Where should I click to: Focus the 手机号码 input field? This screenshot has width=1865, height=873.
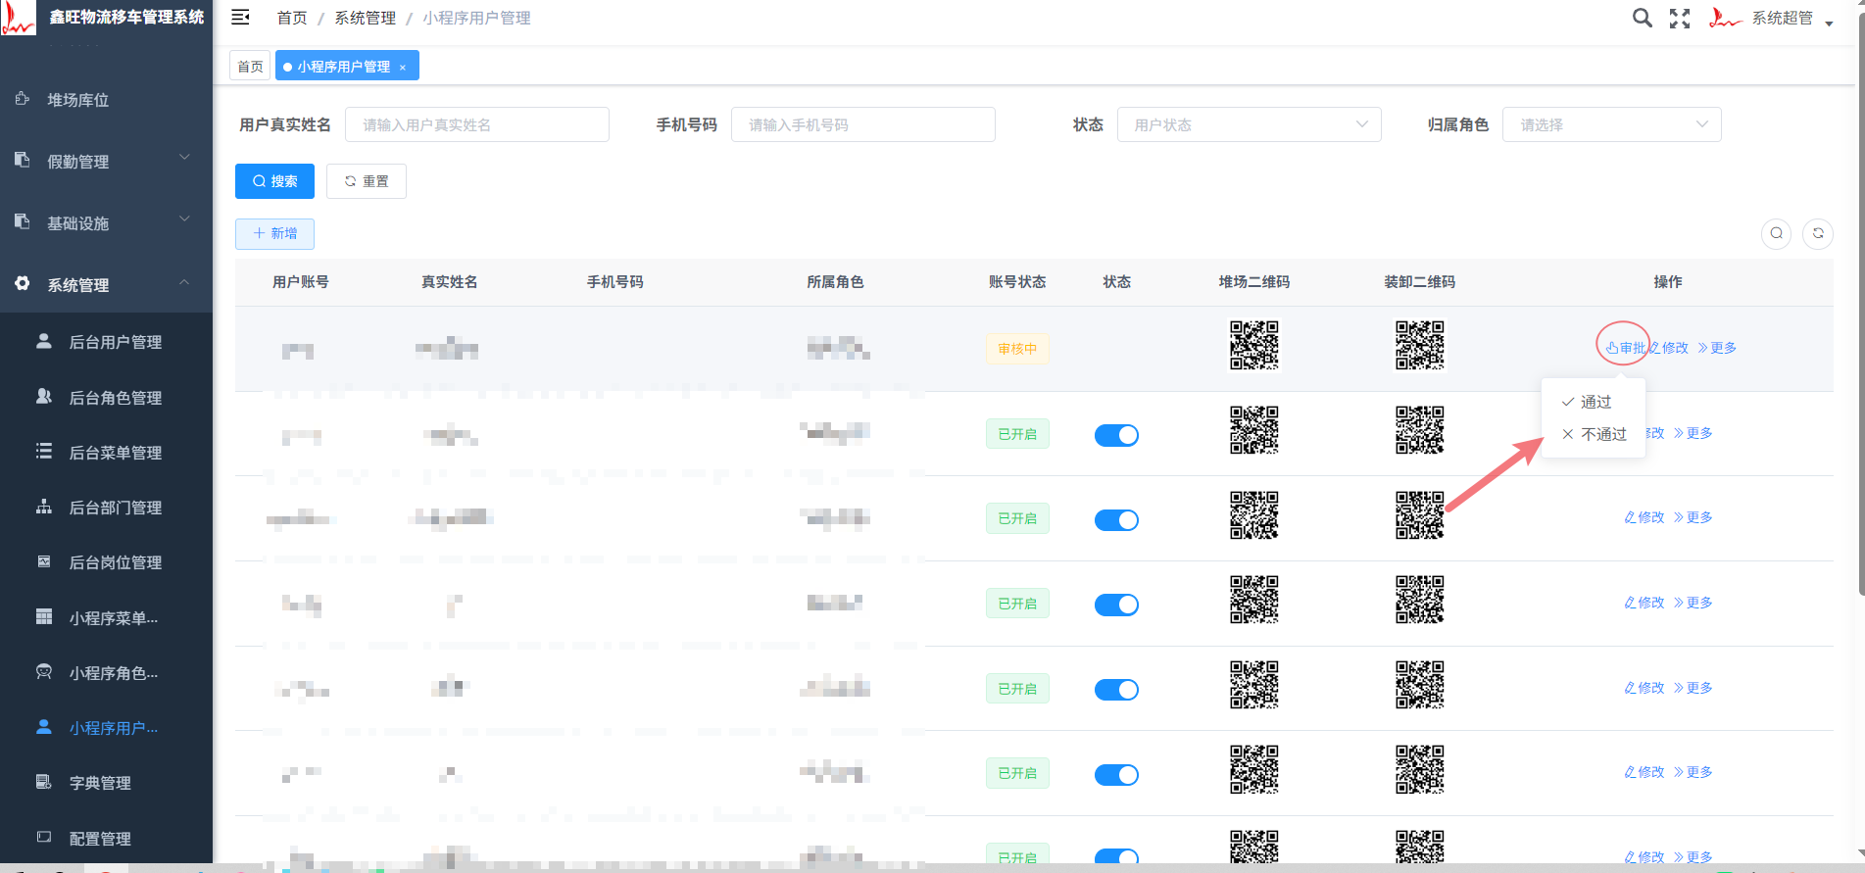point(863,124)
